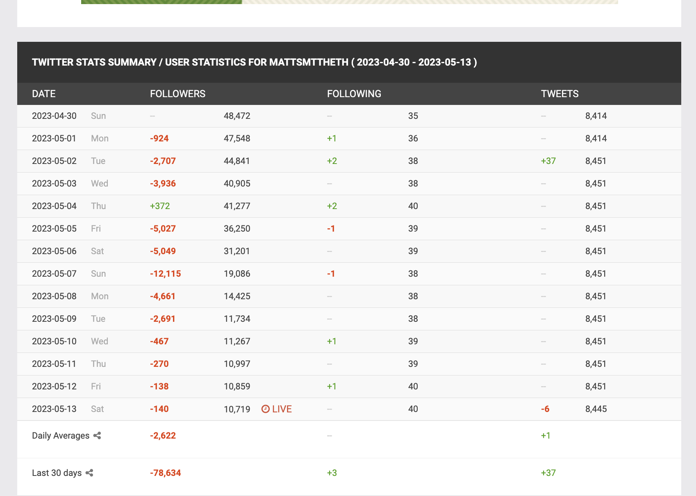Click the following count 36
The width and height of the screenshot is (696, 496).
coord(413,139)
